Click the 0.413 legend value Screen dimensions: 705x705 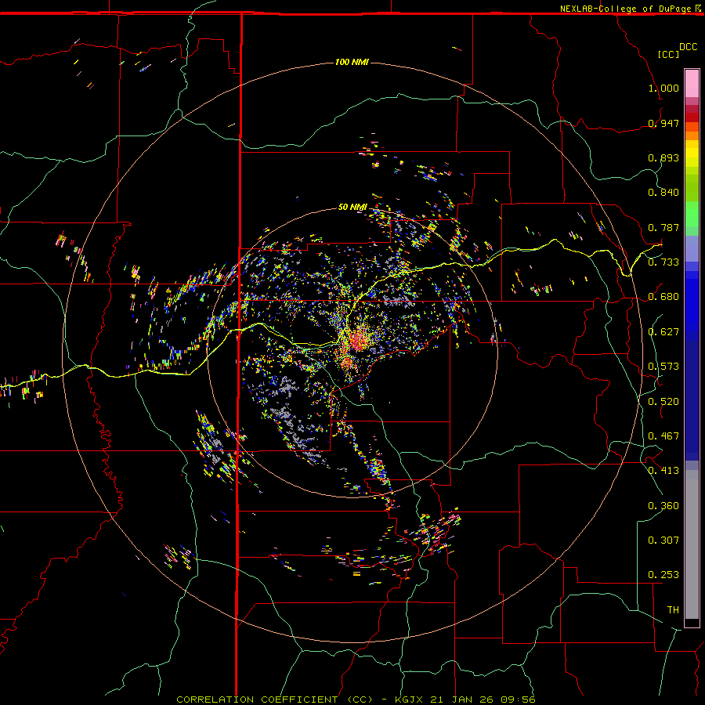[x=663, y=471]
